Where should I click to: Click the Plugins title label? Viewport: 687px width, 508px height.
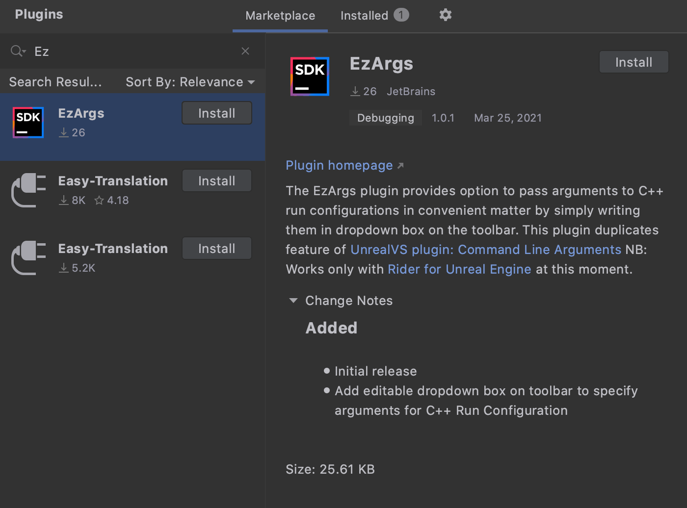pyautogui.click(x=39, y=14)
